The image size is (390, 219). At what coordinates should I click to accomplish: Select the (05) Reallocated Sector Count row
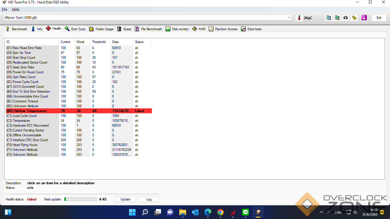pyautogui.click(x=79, y=62)
